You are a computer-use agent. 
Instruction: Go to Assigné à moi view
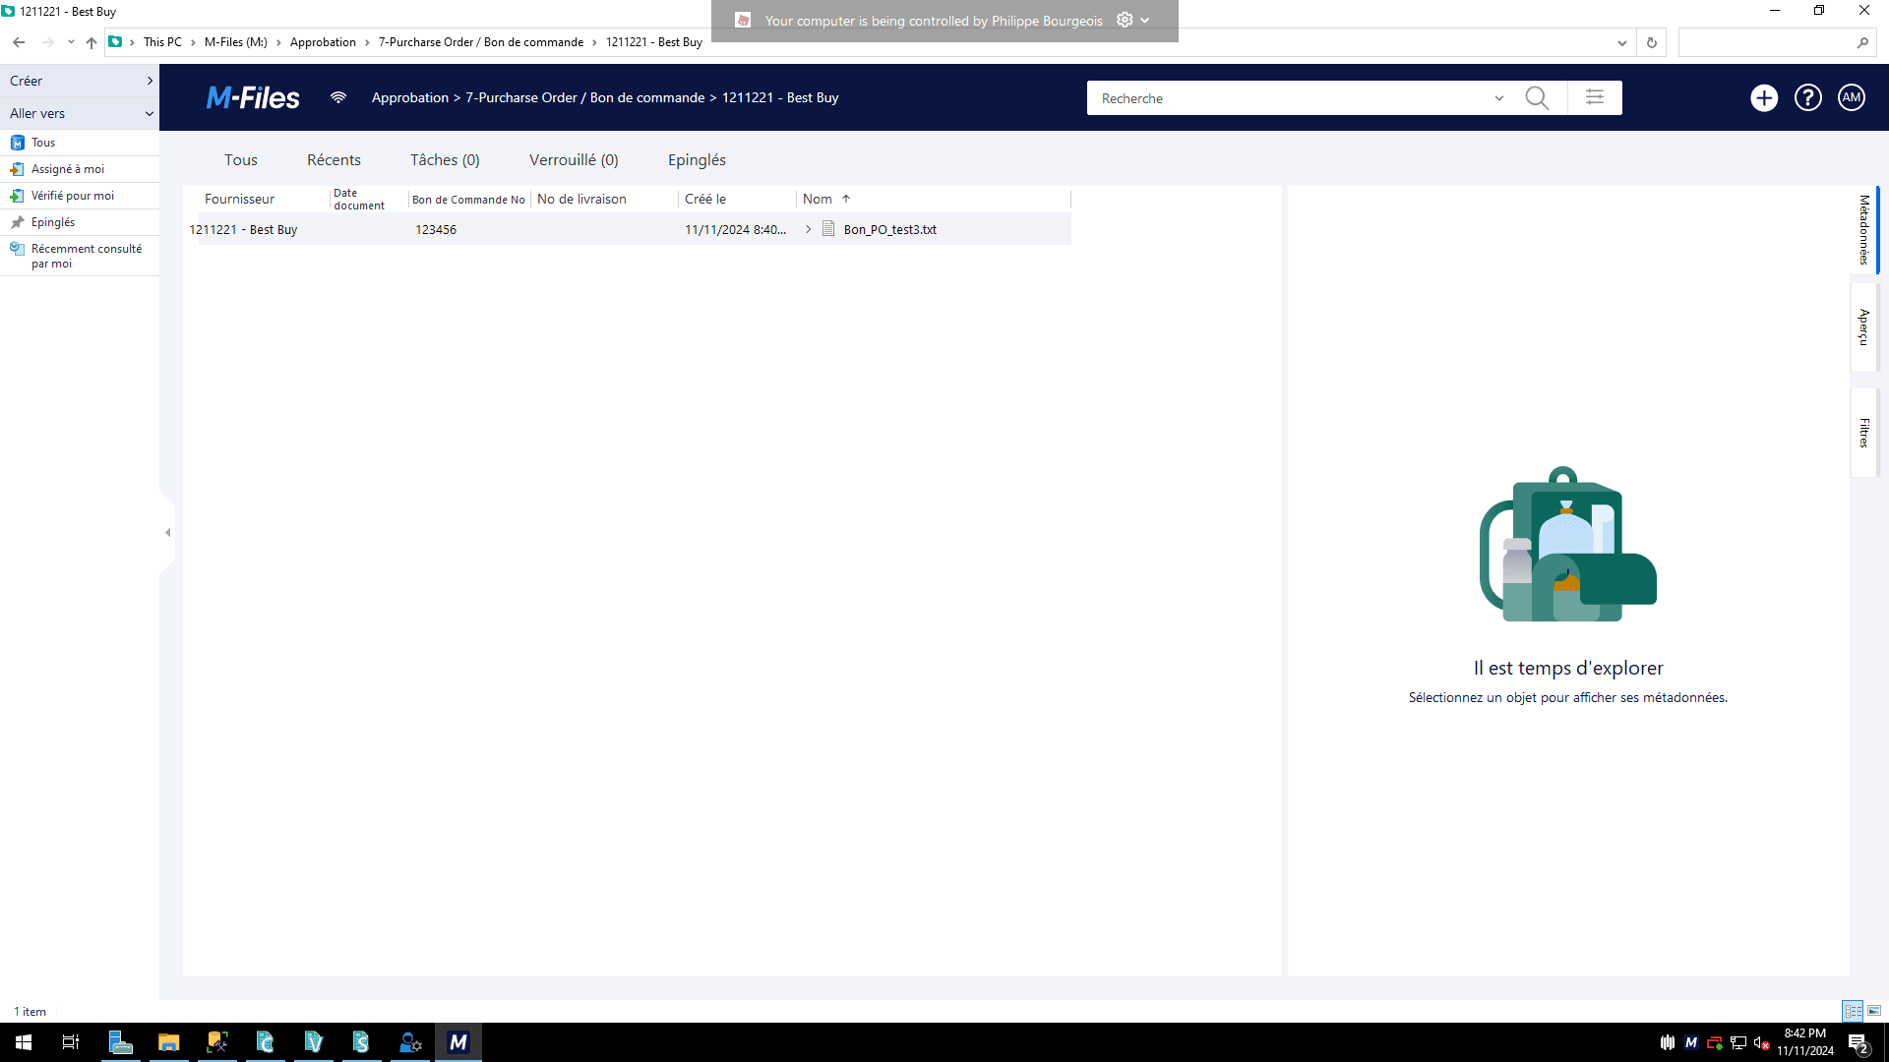point(68,169)
